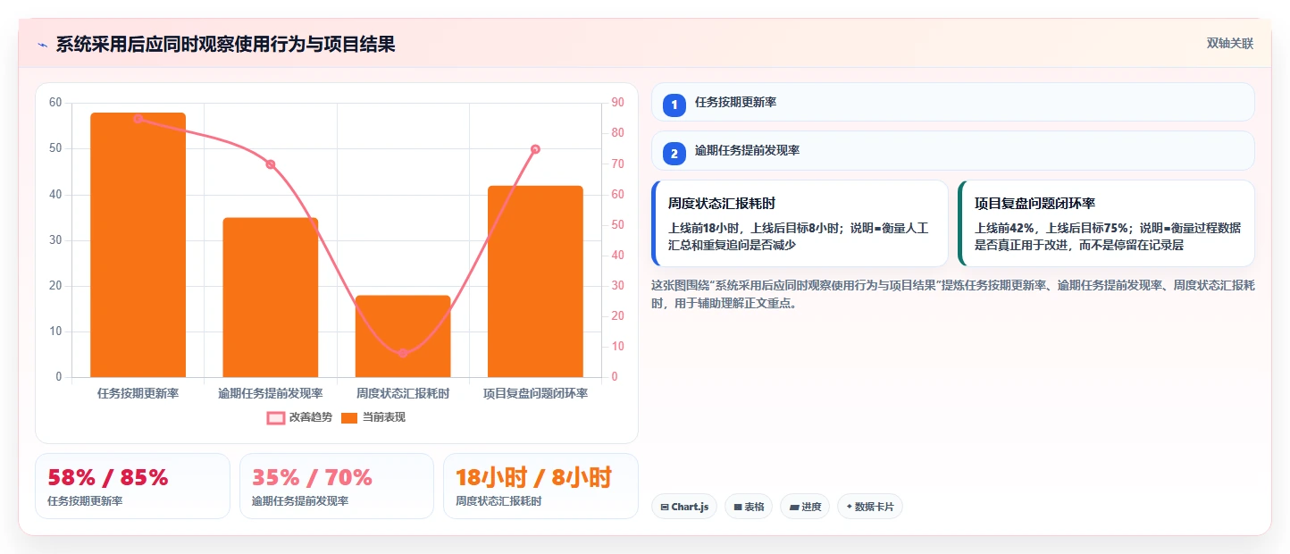Click the pink 改善趋势 legend swatch
The image size is (1290, 554).
coord(275,418)
